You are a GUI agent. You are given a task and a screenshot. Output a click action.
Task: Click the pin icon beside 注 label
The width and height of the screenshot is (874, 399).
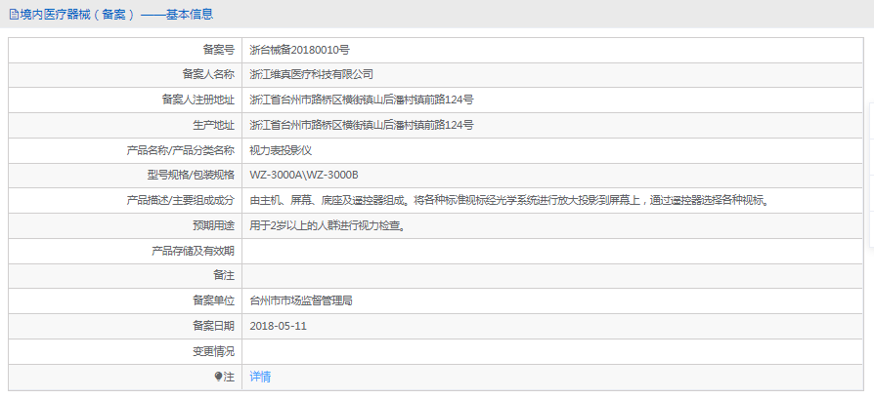click(x=219, y=377)
